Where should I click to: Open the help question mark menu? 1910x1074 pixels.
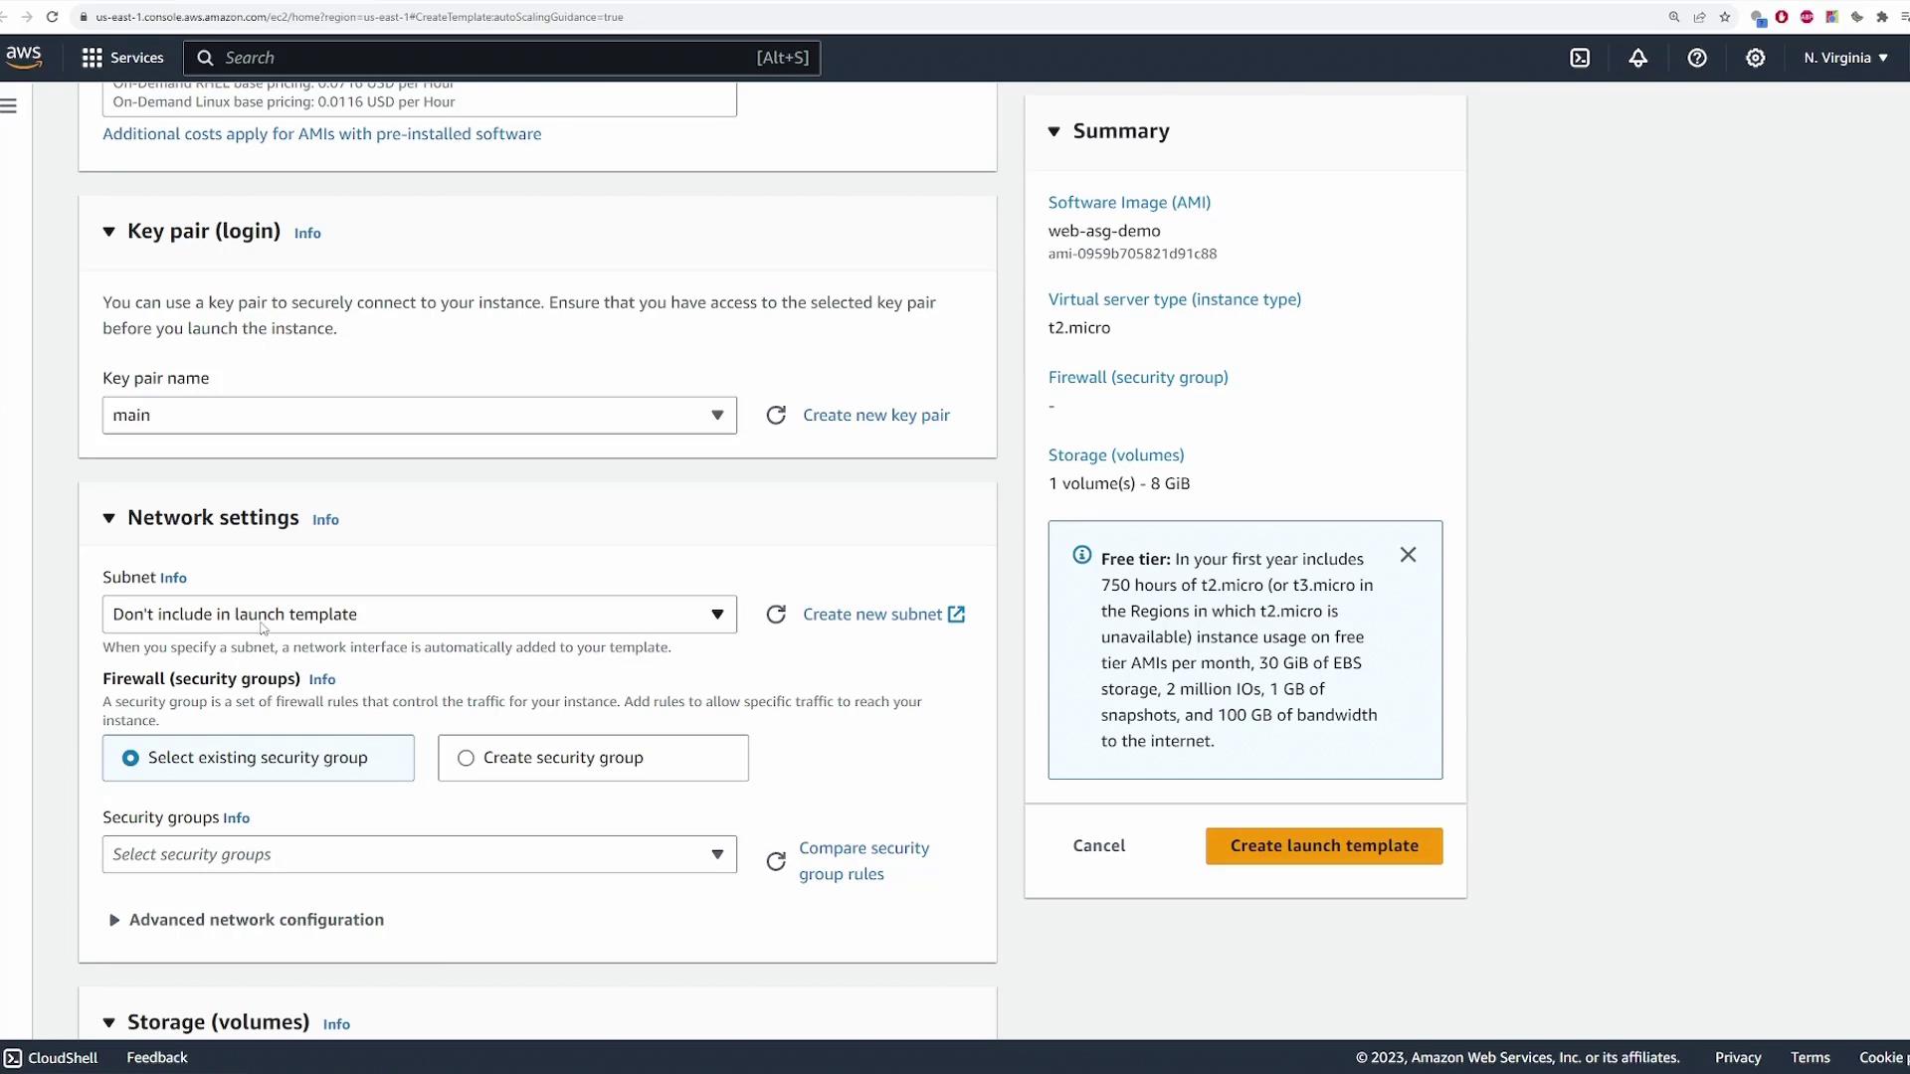[1697, 58]
